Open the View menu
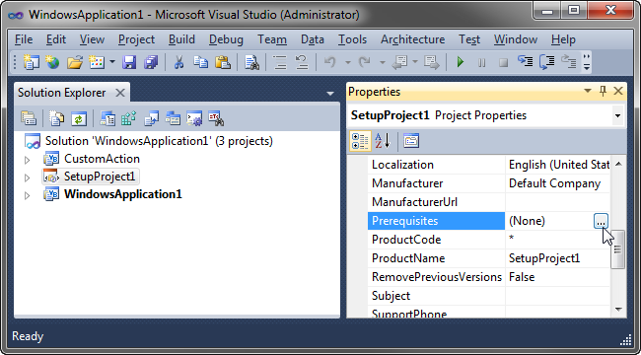Screen dimensions: 641x355 [x=92, y=39]
